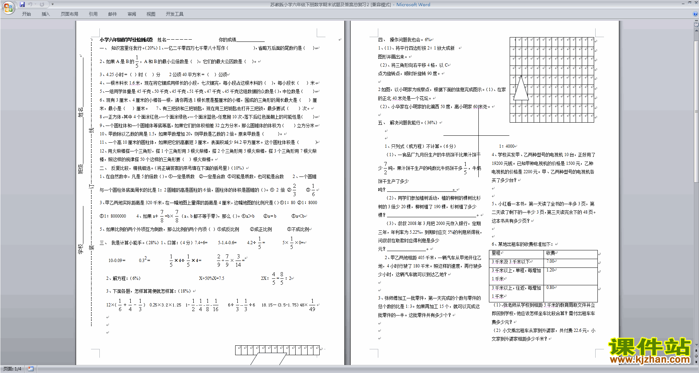Redo the last action
699x373 pixels.
click(x=42, y=4)
